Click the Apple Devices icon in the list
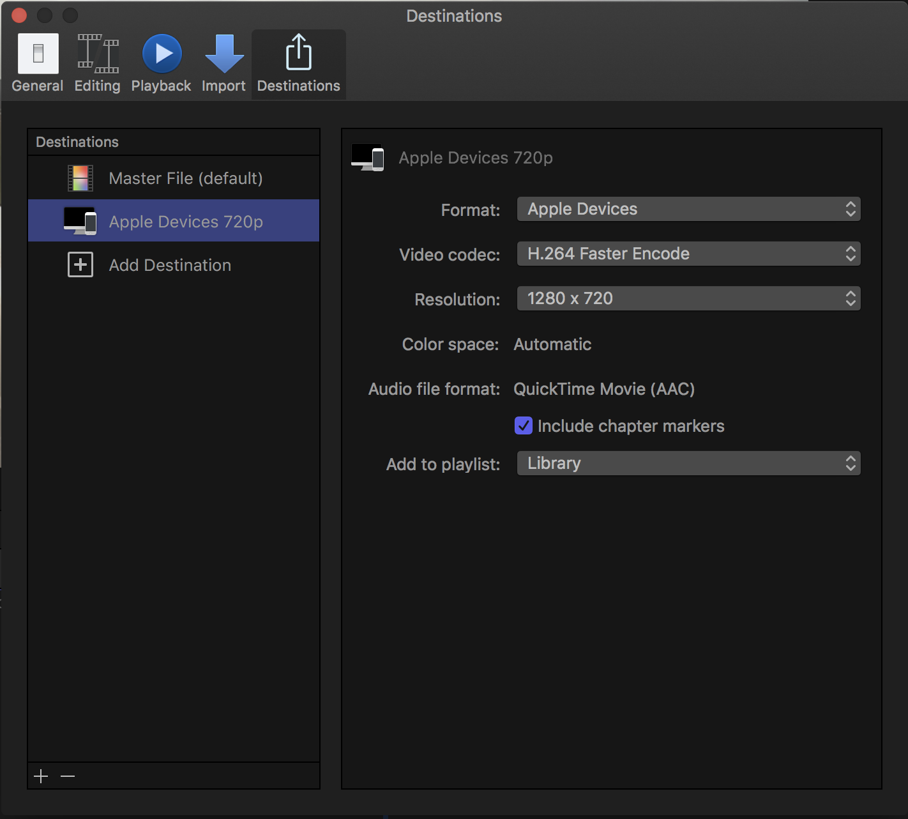 [x=80, y=221]
